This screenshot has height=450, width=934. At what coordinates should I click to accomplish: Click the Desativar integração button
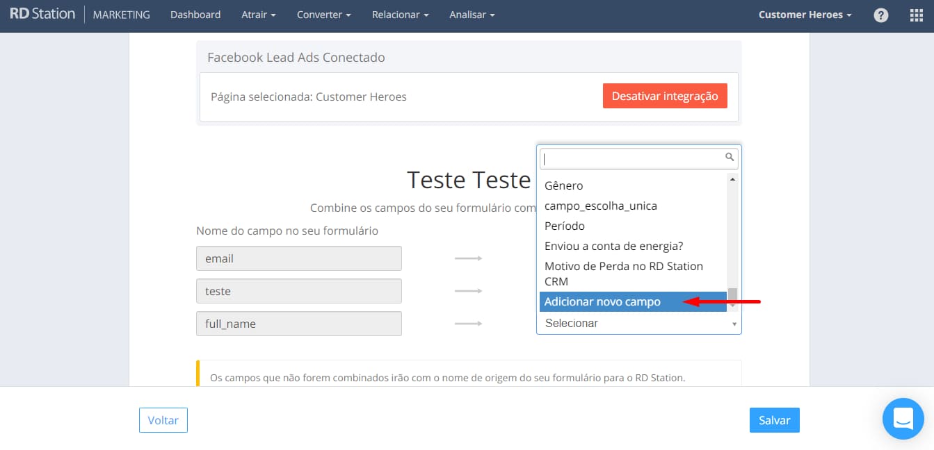tap(665, 96)
